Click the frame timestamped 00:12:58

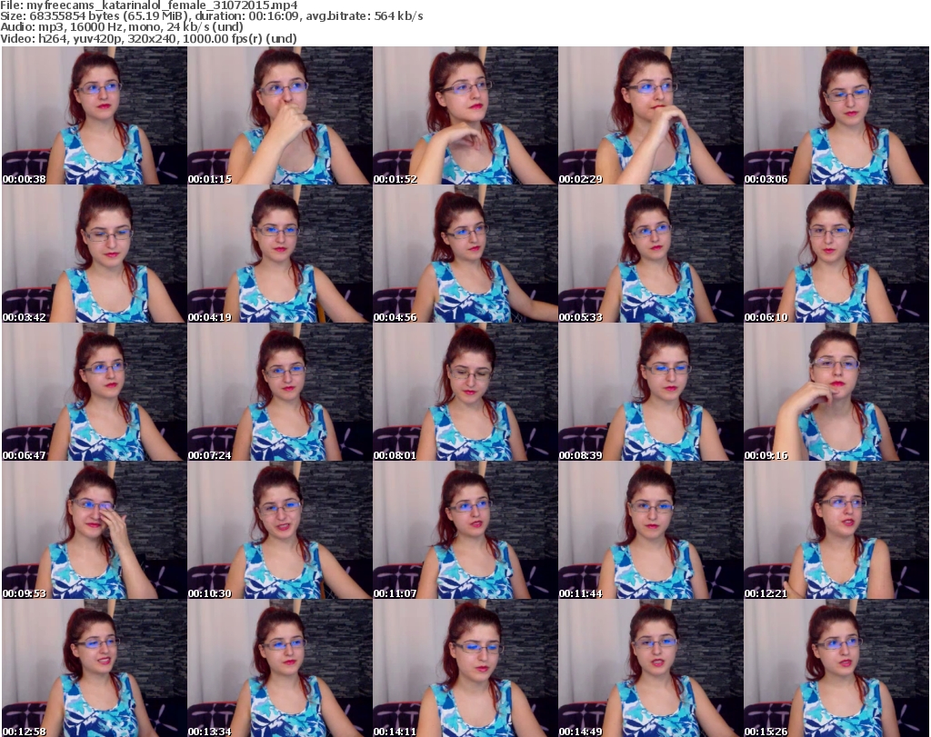[x=94, y=668]
